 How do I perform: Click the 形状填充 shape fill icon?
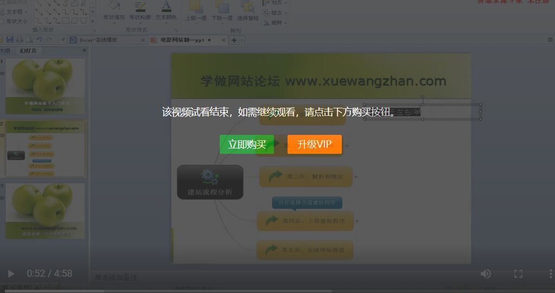114,8
